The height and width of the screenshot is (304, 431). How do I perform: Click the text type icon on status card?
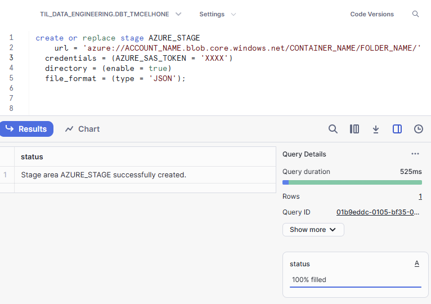click(x=417, y=263)
